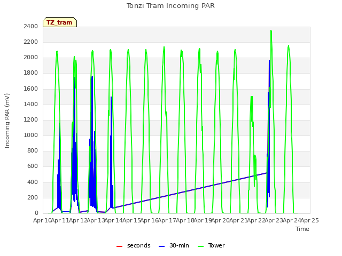This screenshot has width=342, height=256.
Task: Toggle the 30-min legend entry
Action: 174,245
